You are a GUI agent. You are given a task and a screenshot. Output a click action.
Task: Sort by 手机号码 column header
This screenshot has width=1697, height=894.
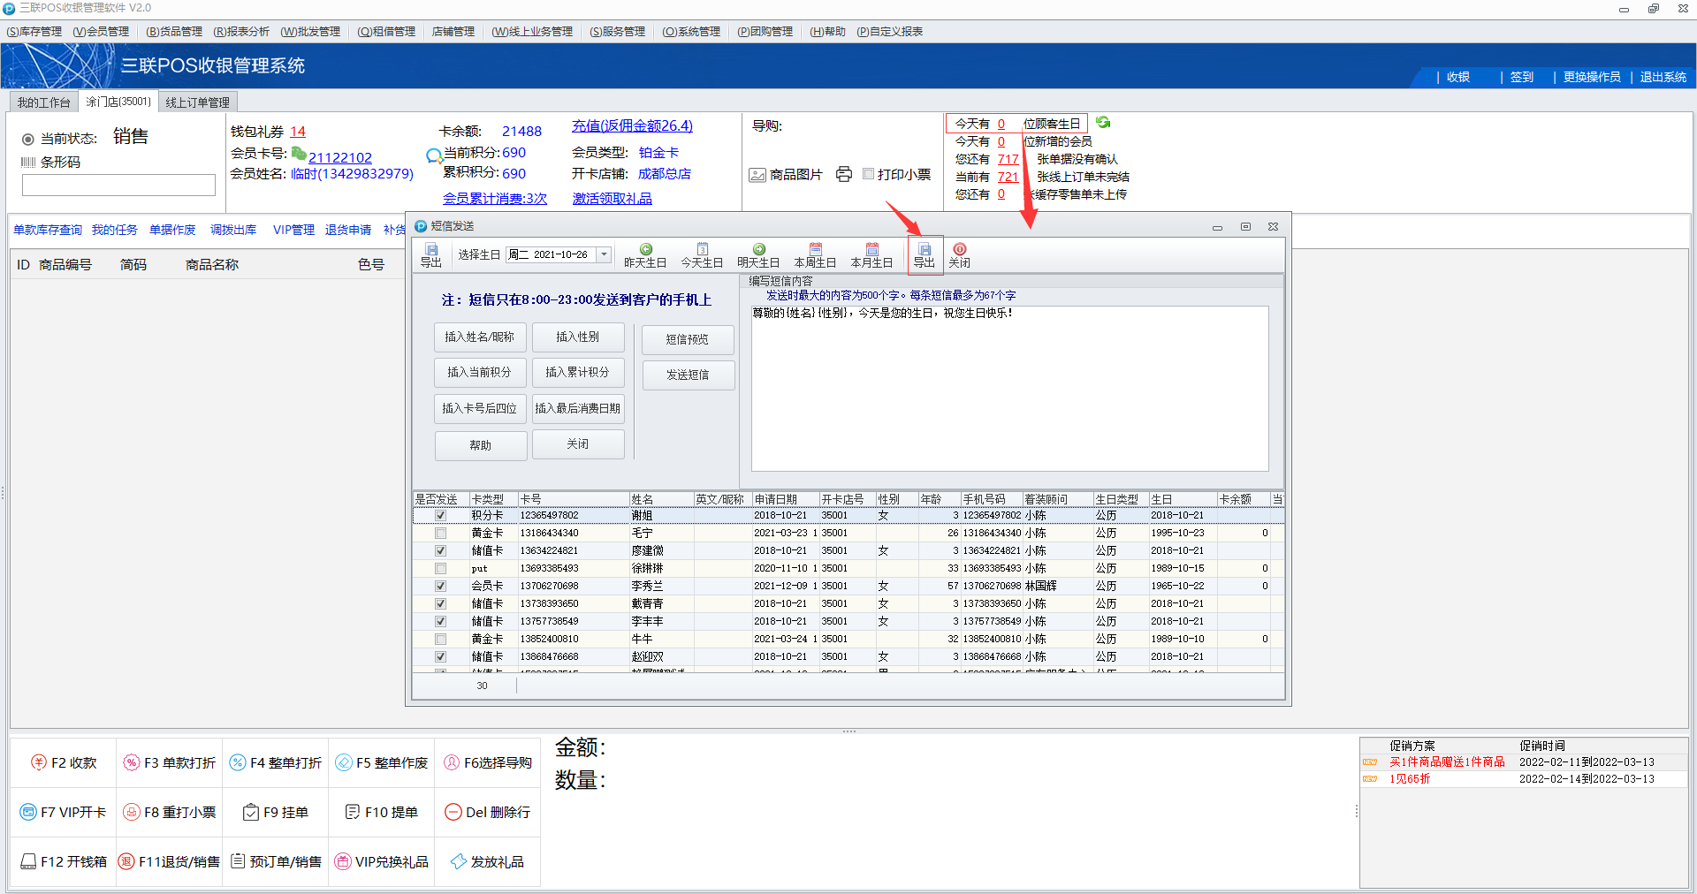point(992,499)
